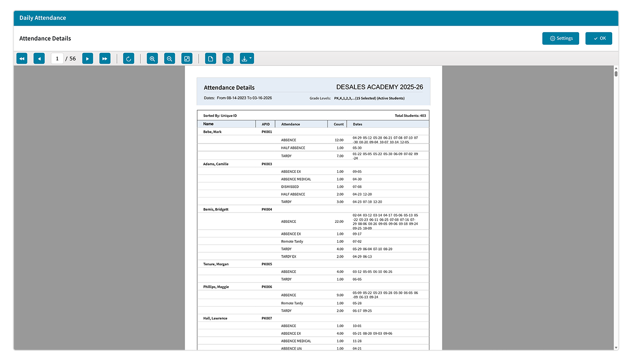The height and width of the screenshot is (361, 632).
Task: Click the APID value PK001
Action: (267, 132)
